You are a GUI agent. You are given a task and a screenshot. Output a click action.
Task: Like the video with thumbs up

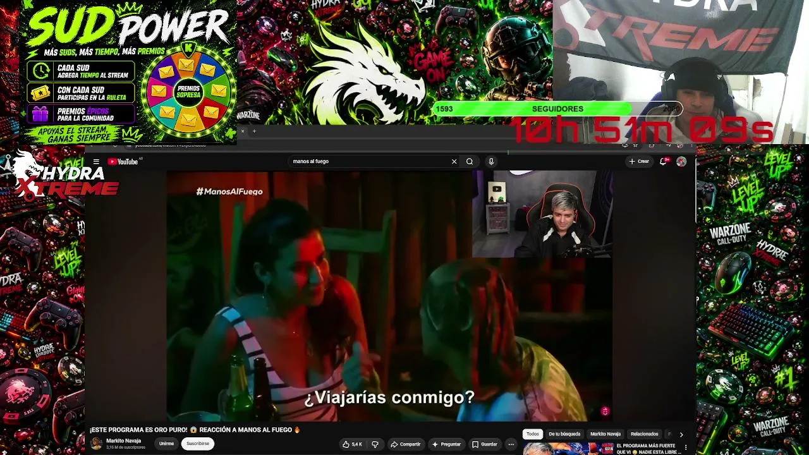click(x=352, y=444)
